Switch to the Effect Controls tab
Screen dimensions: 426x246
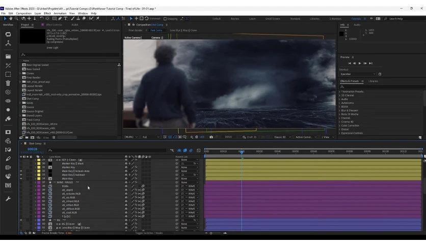click(x=54, y=25)
